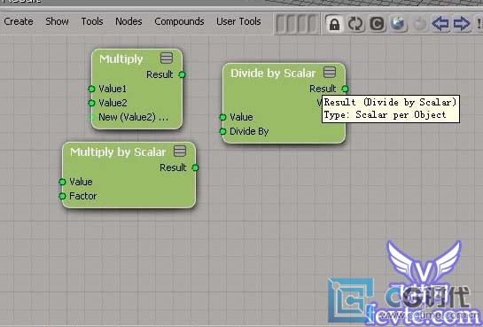Click Factor input port

[x=62, y=196]
